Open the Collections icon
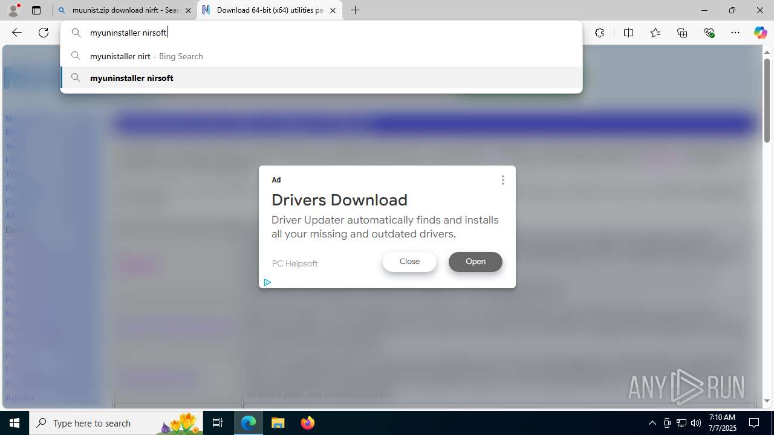Screen dimensions: 774x435 pyautogui.click(x=682, y=33)
